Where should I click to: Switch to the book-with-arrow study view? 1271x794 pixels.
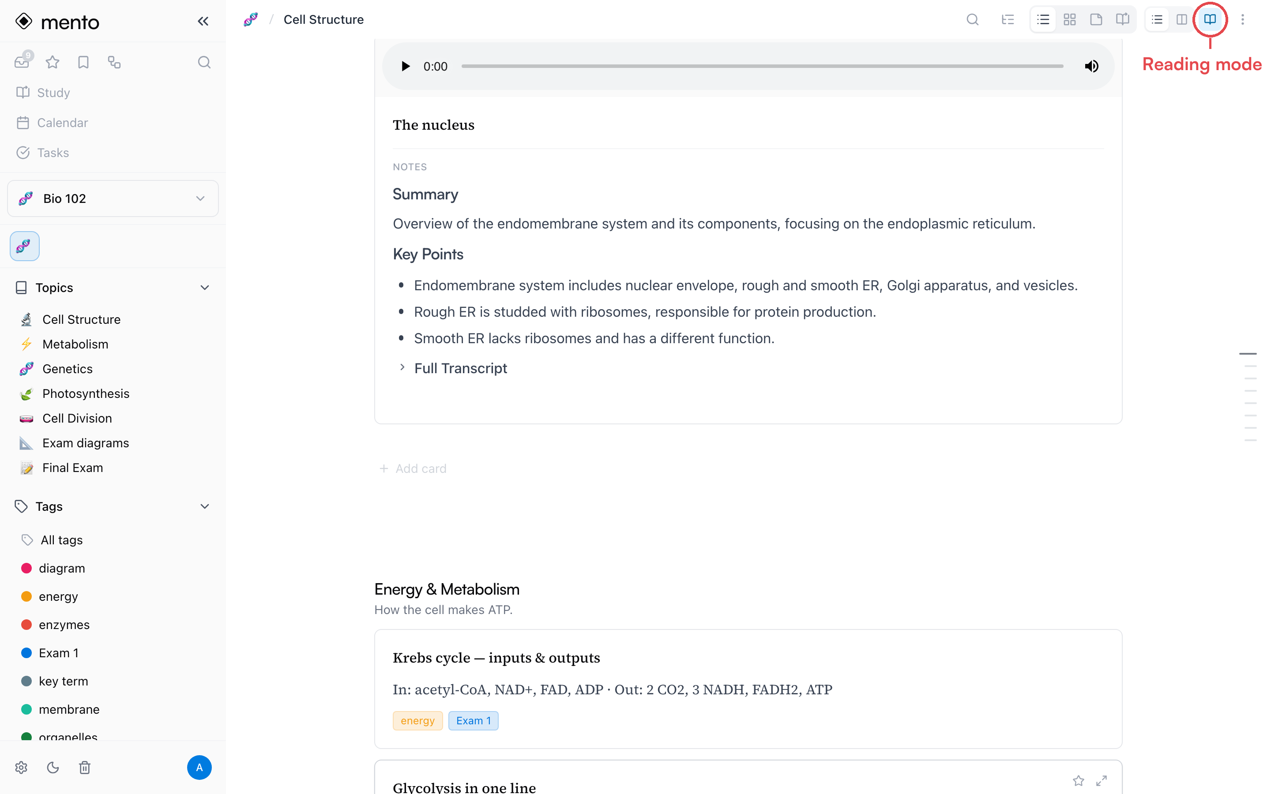point(1122,19)
